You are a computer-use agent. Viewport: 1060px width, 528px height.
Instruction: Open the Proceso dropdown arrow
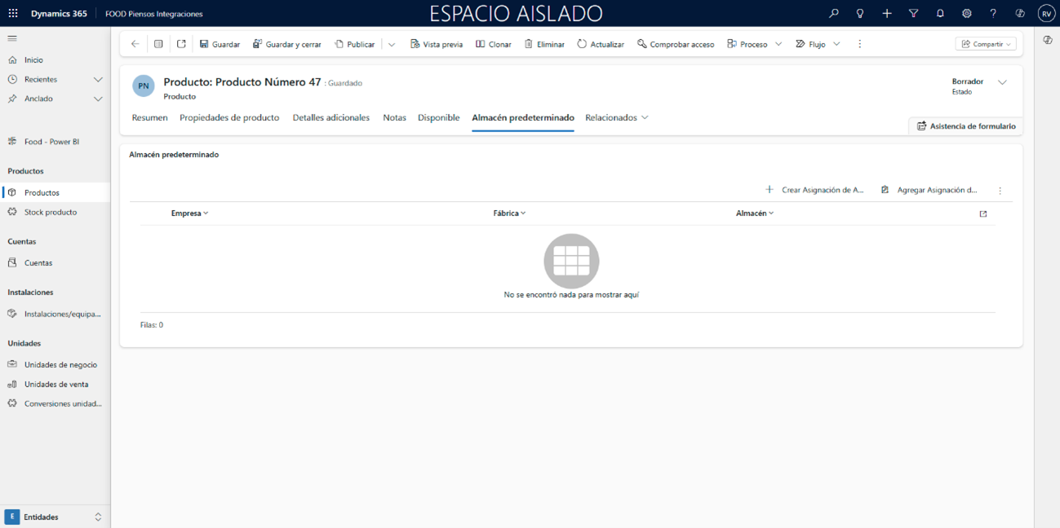778,44
